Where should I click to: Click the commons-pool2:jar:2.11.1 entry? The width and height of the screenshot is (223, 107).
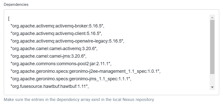(61, 64)
